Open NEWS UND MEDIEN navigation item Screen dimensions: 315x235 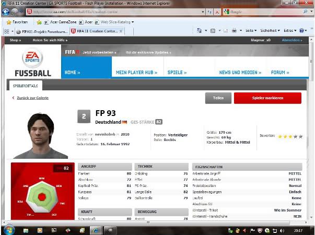pyautogui.click(x=240, y=73)
